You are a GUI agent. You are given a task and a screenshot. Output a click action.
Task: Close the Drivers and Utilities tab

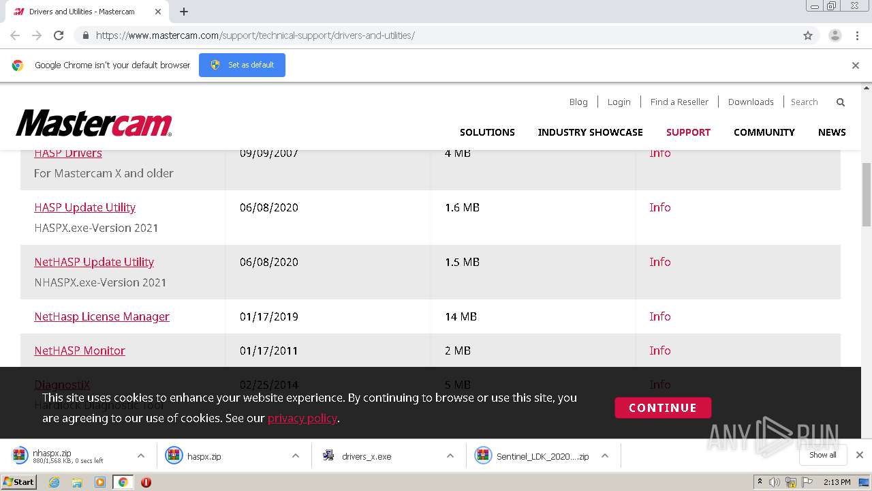click(x=159, y=12)
